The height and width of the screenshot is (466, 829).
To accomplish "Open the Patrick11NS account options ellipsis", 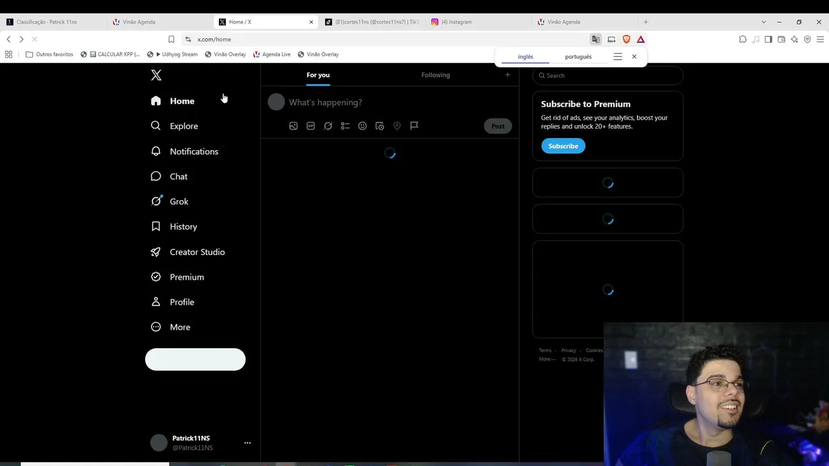I will click(247, 443).
